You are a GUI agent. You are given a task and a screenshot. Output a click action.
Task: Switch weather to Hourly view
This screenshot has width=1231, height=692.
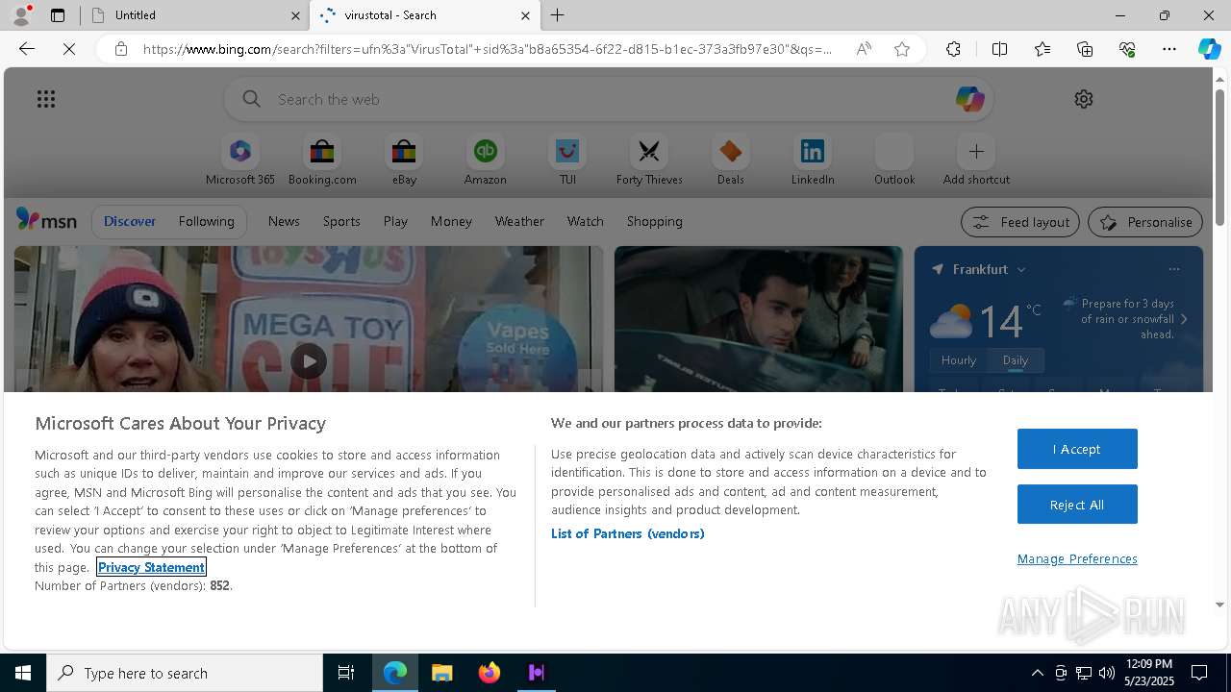[958, 360]
